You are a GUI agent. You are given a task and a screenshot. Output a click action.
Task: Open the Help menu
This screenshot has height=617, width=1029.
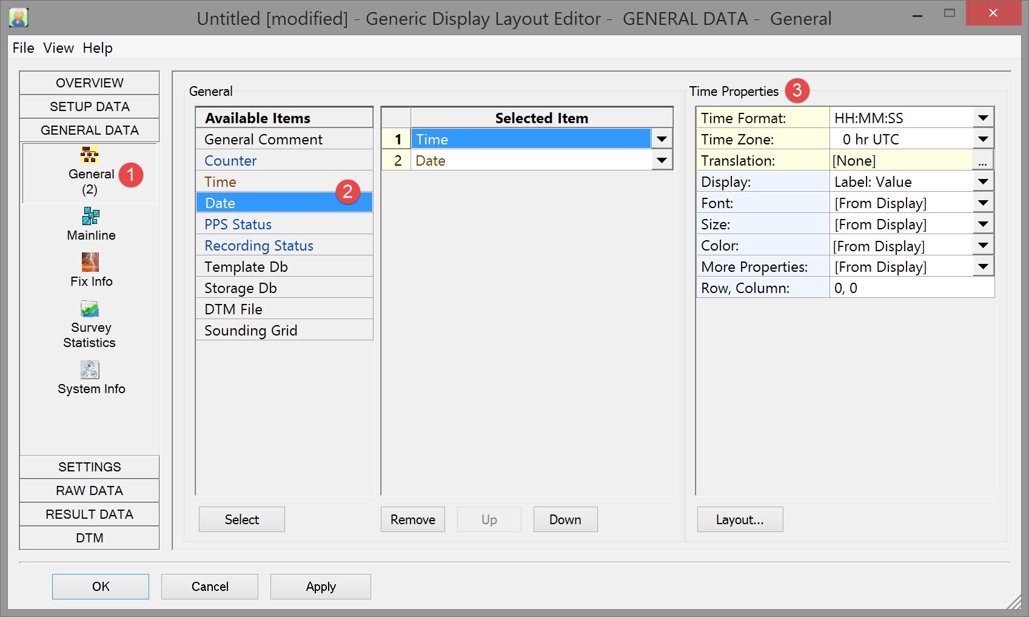98,48
